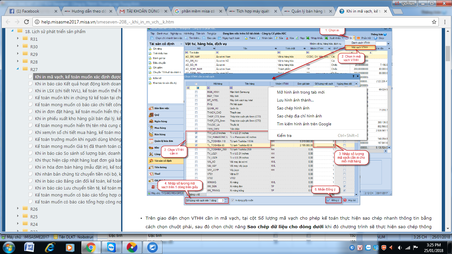
Task: Reload the current help page
Action: point(26,22)
